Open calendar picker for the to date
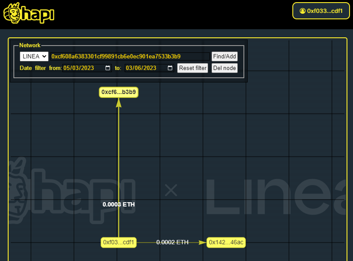The image size is (353, 261). (170, 68)
